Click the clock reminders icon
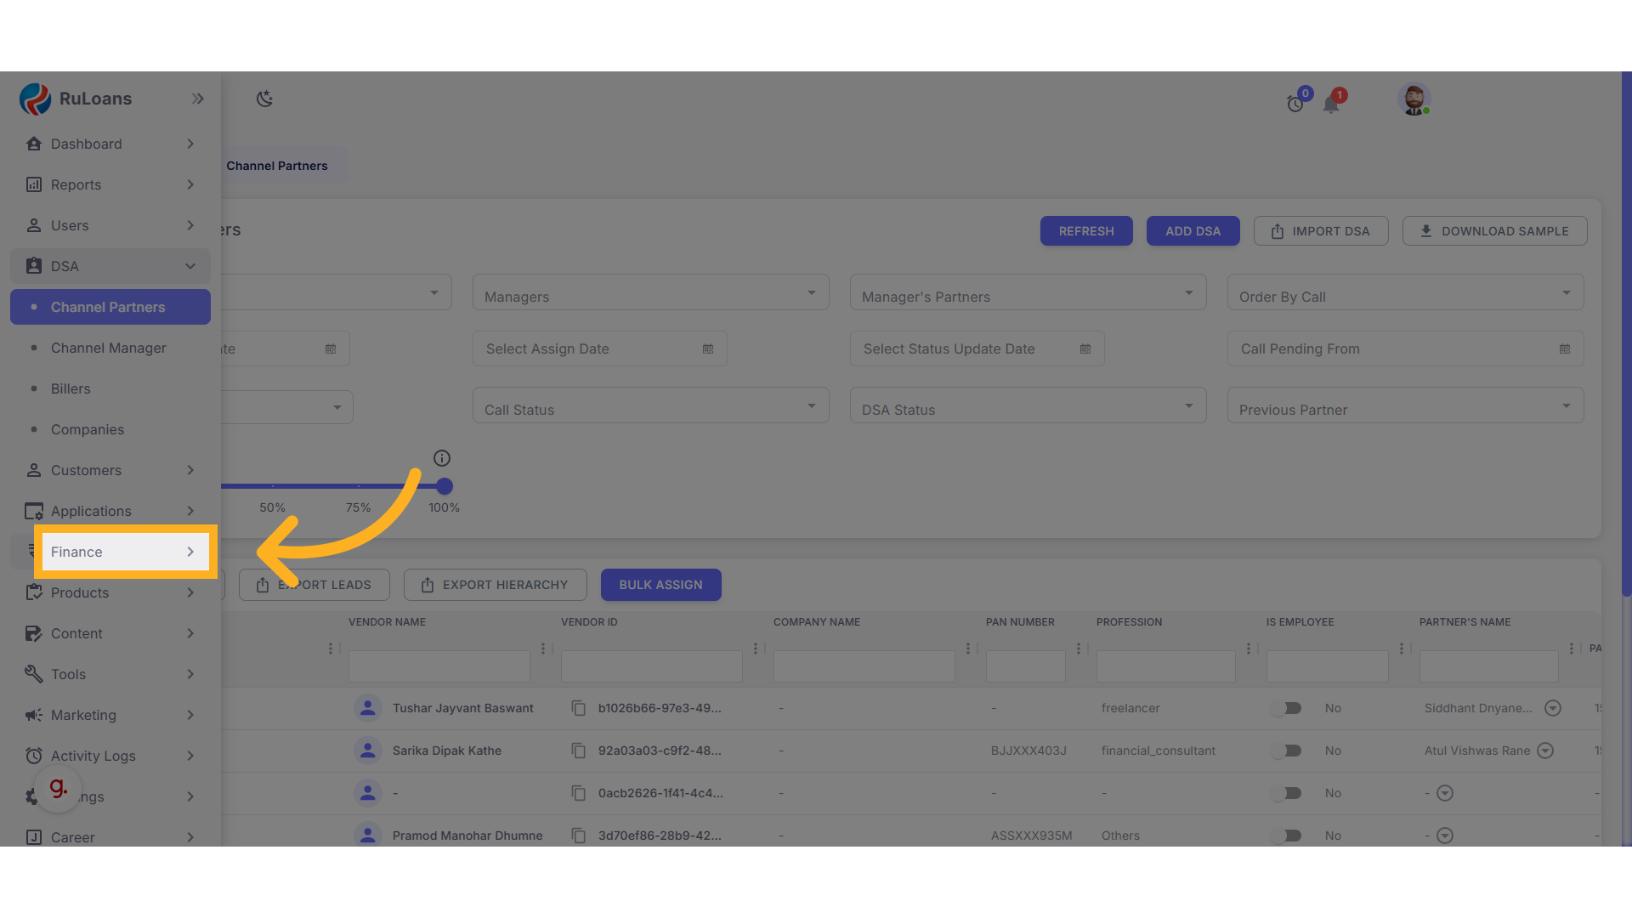 coord(1295,104)
